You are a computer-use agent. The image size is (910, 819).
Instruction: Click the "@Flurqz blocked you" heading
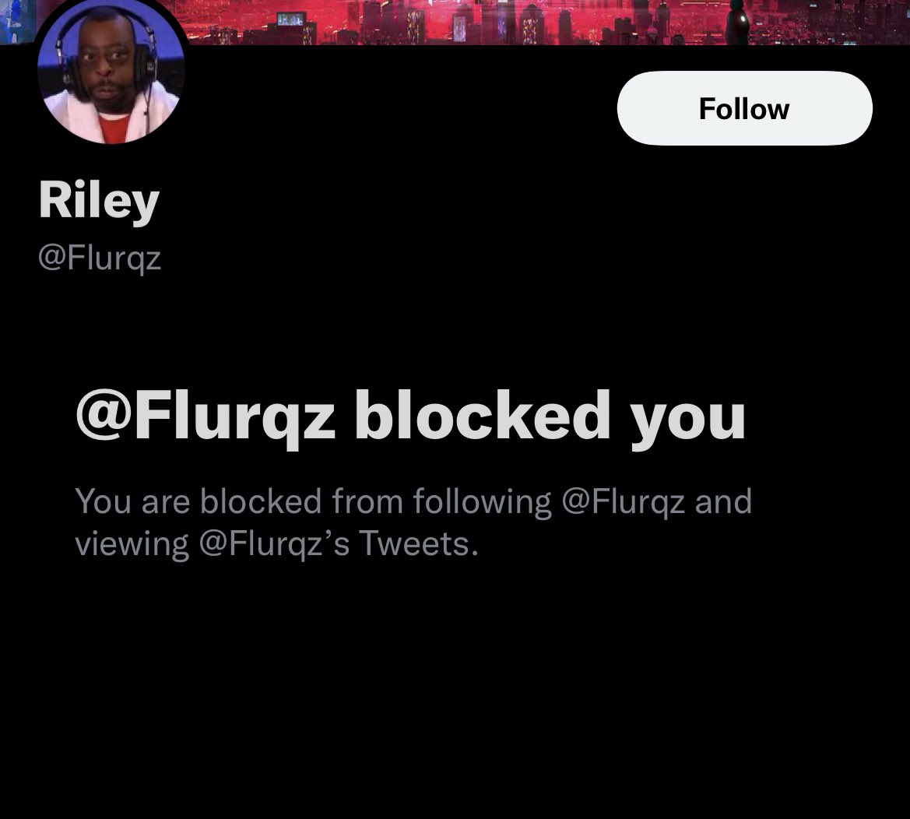point(410,418)
